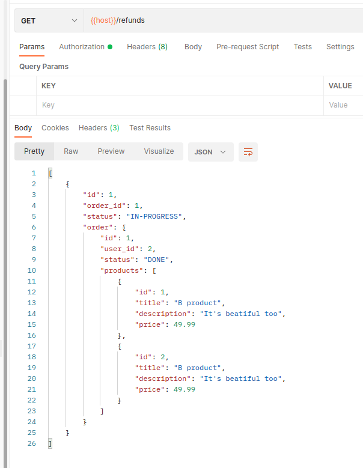
Task: Open the Tests tab
Action: [x=302, y=47]
